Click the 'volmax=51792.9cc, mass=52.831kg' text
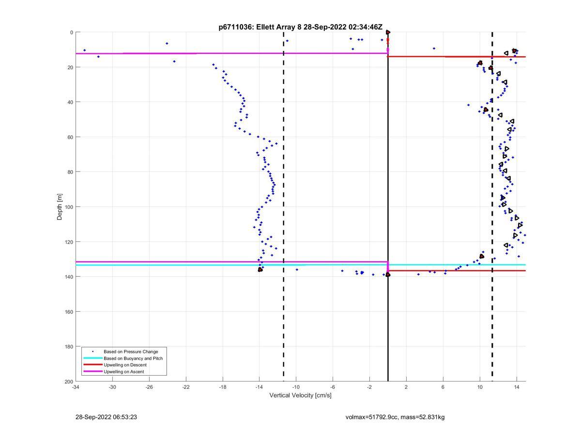581x429 pixels. tap(395, 417)
